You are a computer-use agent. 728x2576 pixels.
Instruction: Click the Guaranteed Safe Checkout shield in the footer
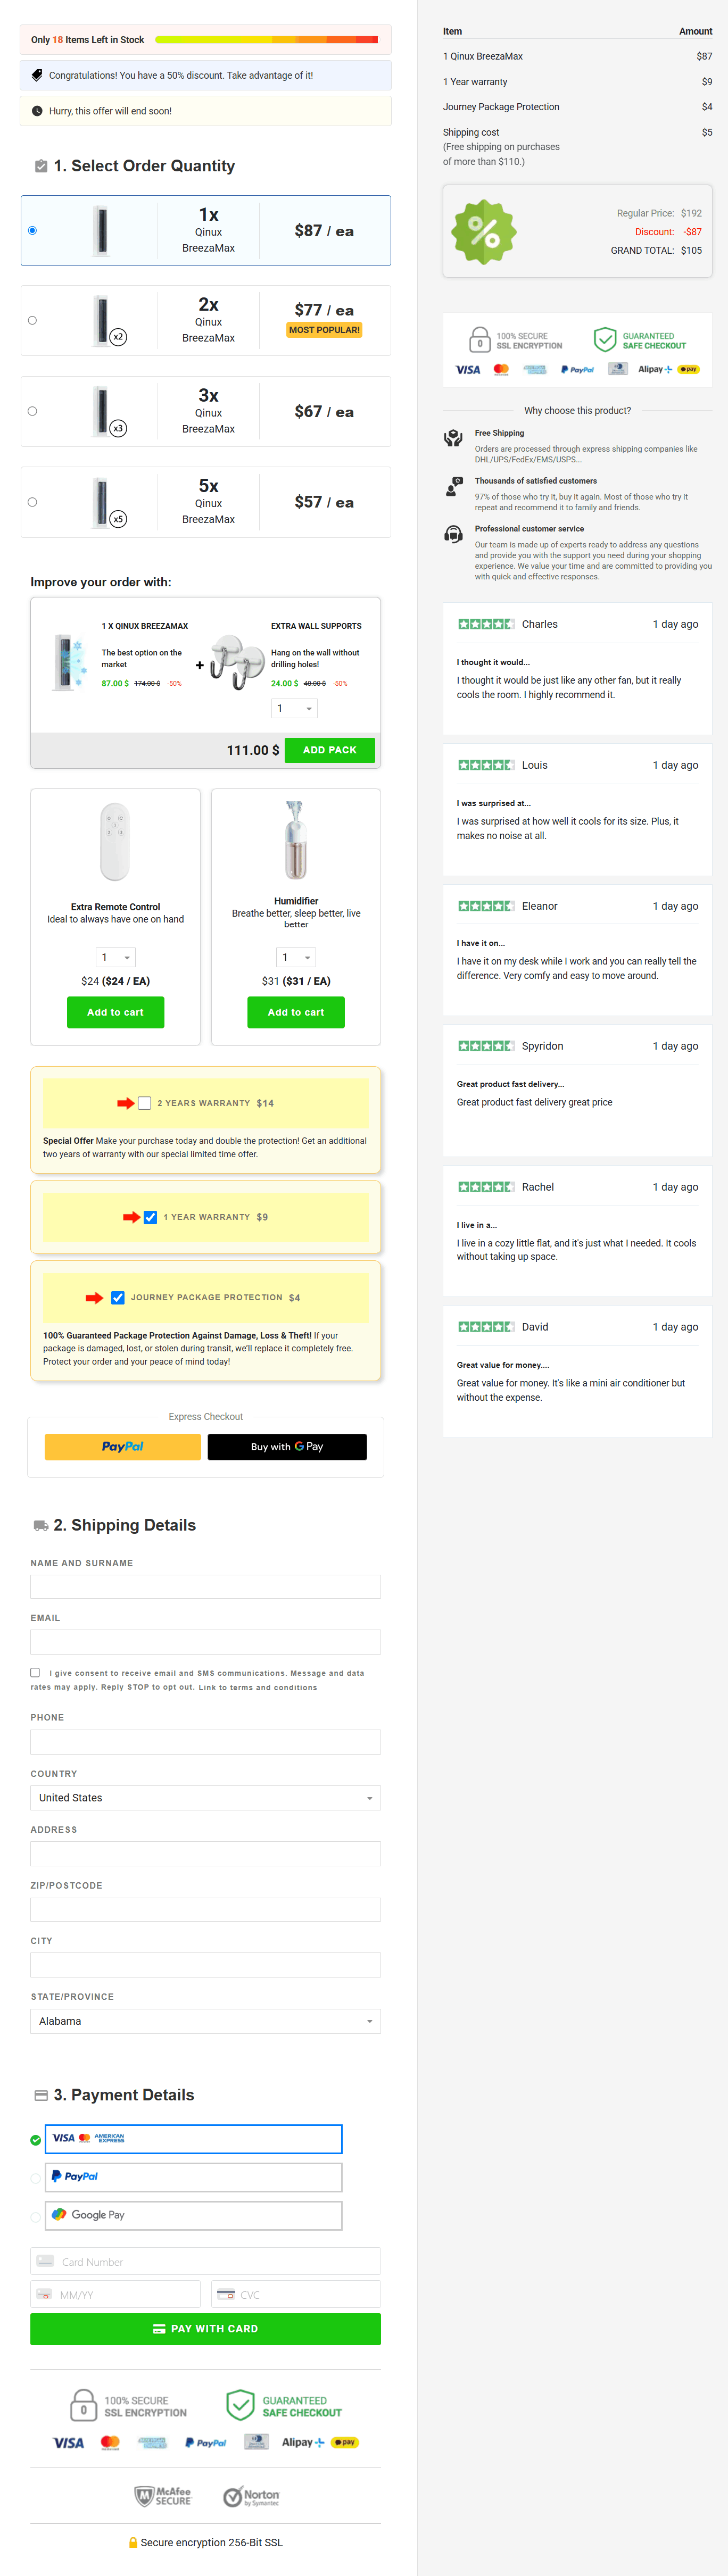click(x=240, y=2405)
